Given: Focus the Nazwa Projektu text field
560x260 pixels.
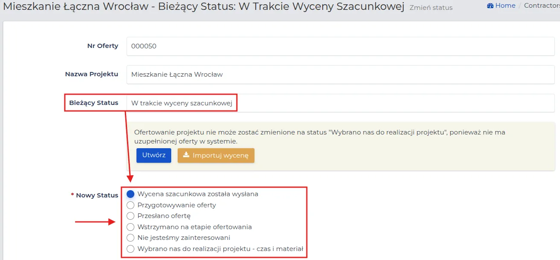Looking at the screenshot, I should [x=341, y=75].
